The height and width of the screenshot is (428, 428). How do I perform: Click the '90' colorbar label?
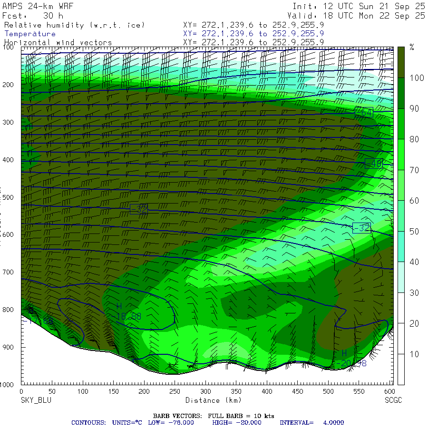pyautogui.click(x=414, y=108)
